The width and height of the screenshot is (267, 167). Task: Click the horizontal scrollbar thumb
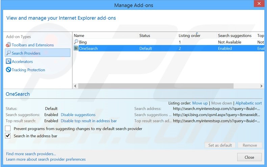[x=156, y=86]
